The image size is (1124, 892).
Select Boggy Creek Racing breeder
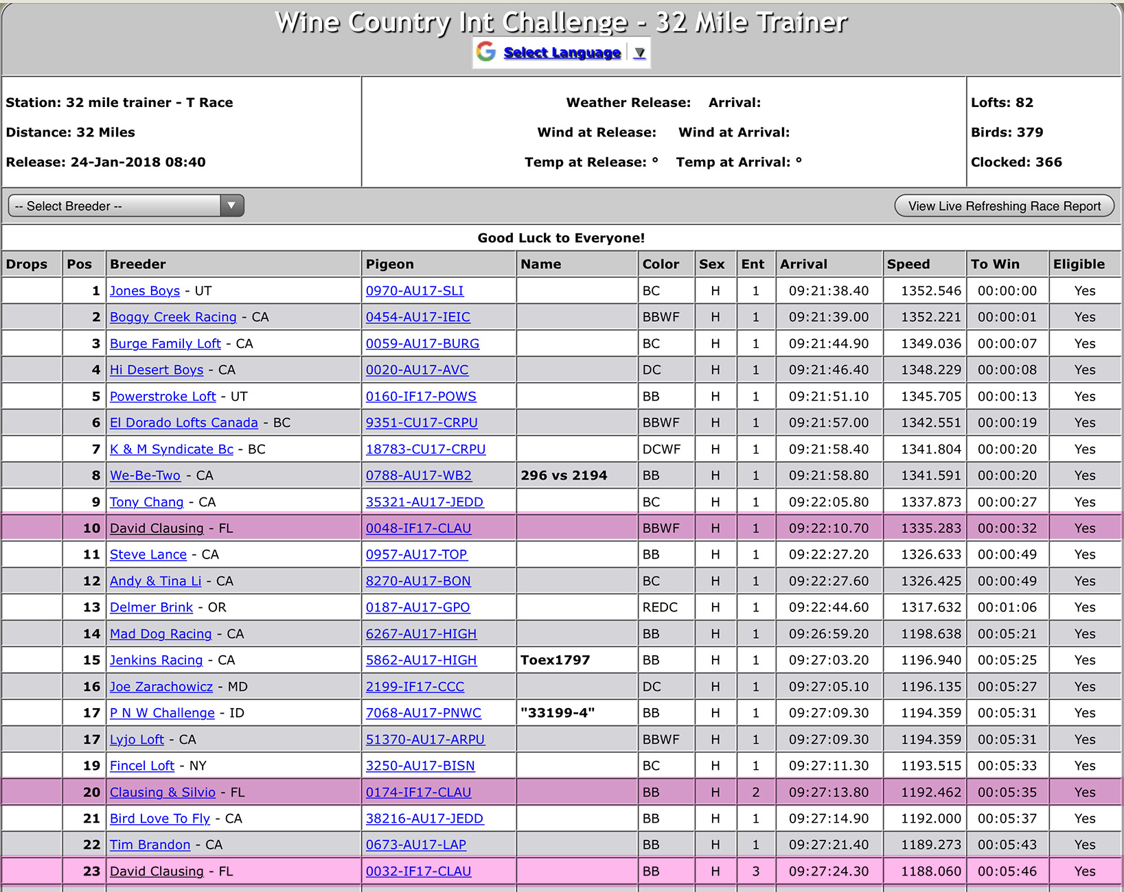[173, 317]
